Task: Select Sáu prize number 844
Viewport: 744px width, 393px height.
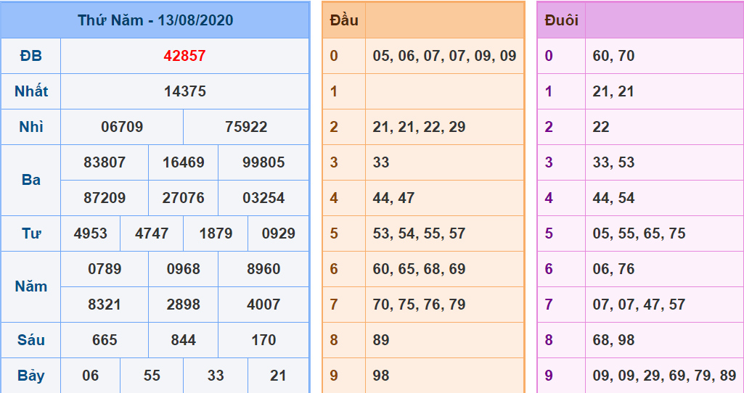Action: (x=183, y=340)
